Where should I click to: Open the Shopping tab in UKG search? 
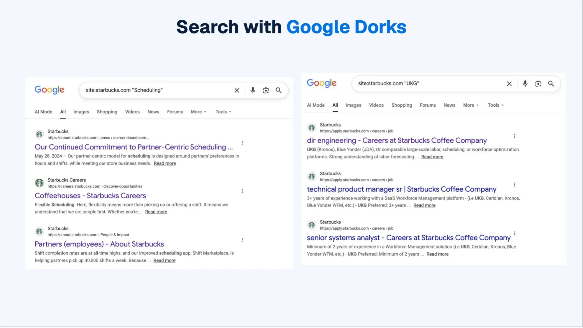point(402,105)
